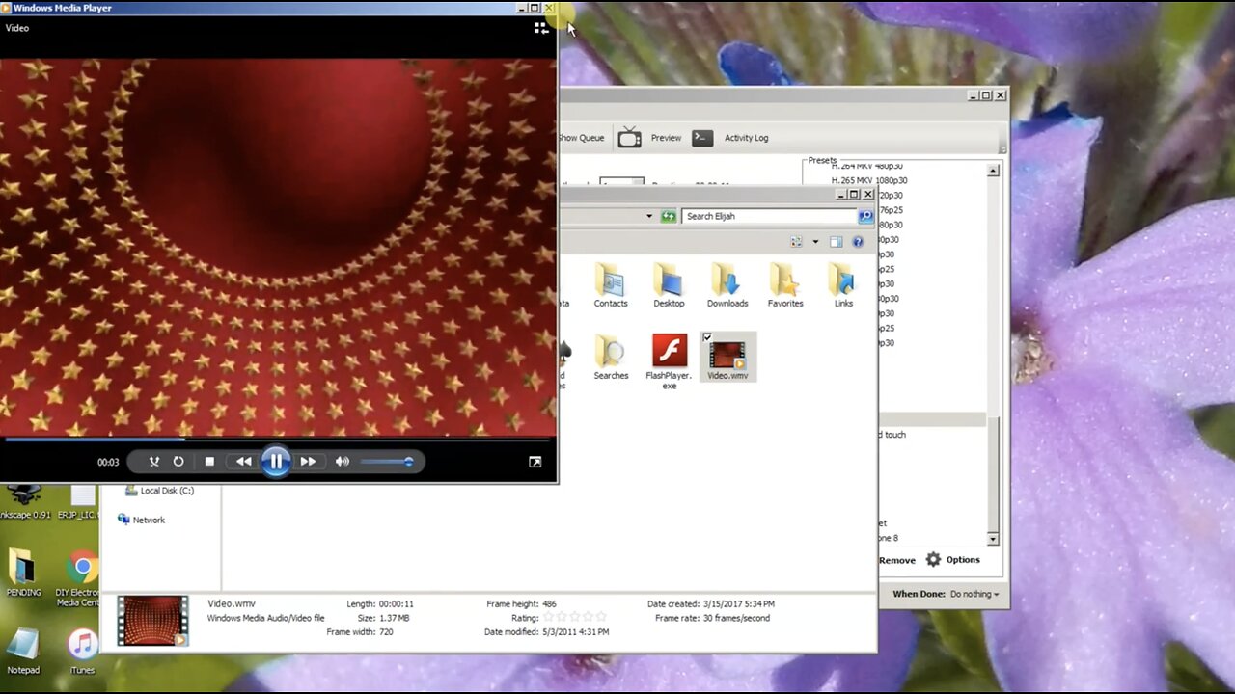
Task: Switch to Library view icon
Action: point(541,28)
